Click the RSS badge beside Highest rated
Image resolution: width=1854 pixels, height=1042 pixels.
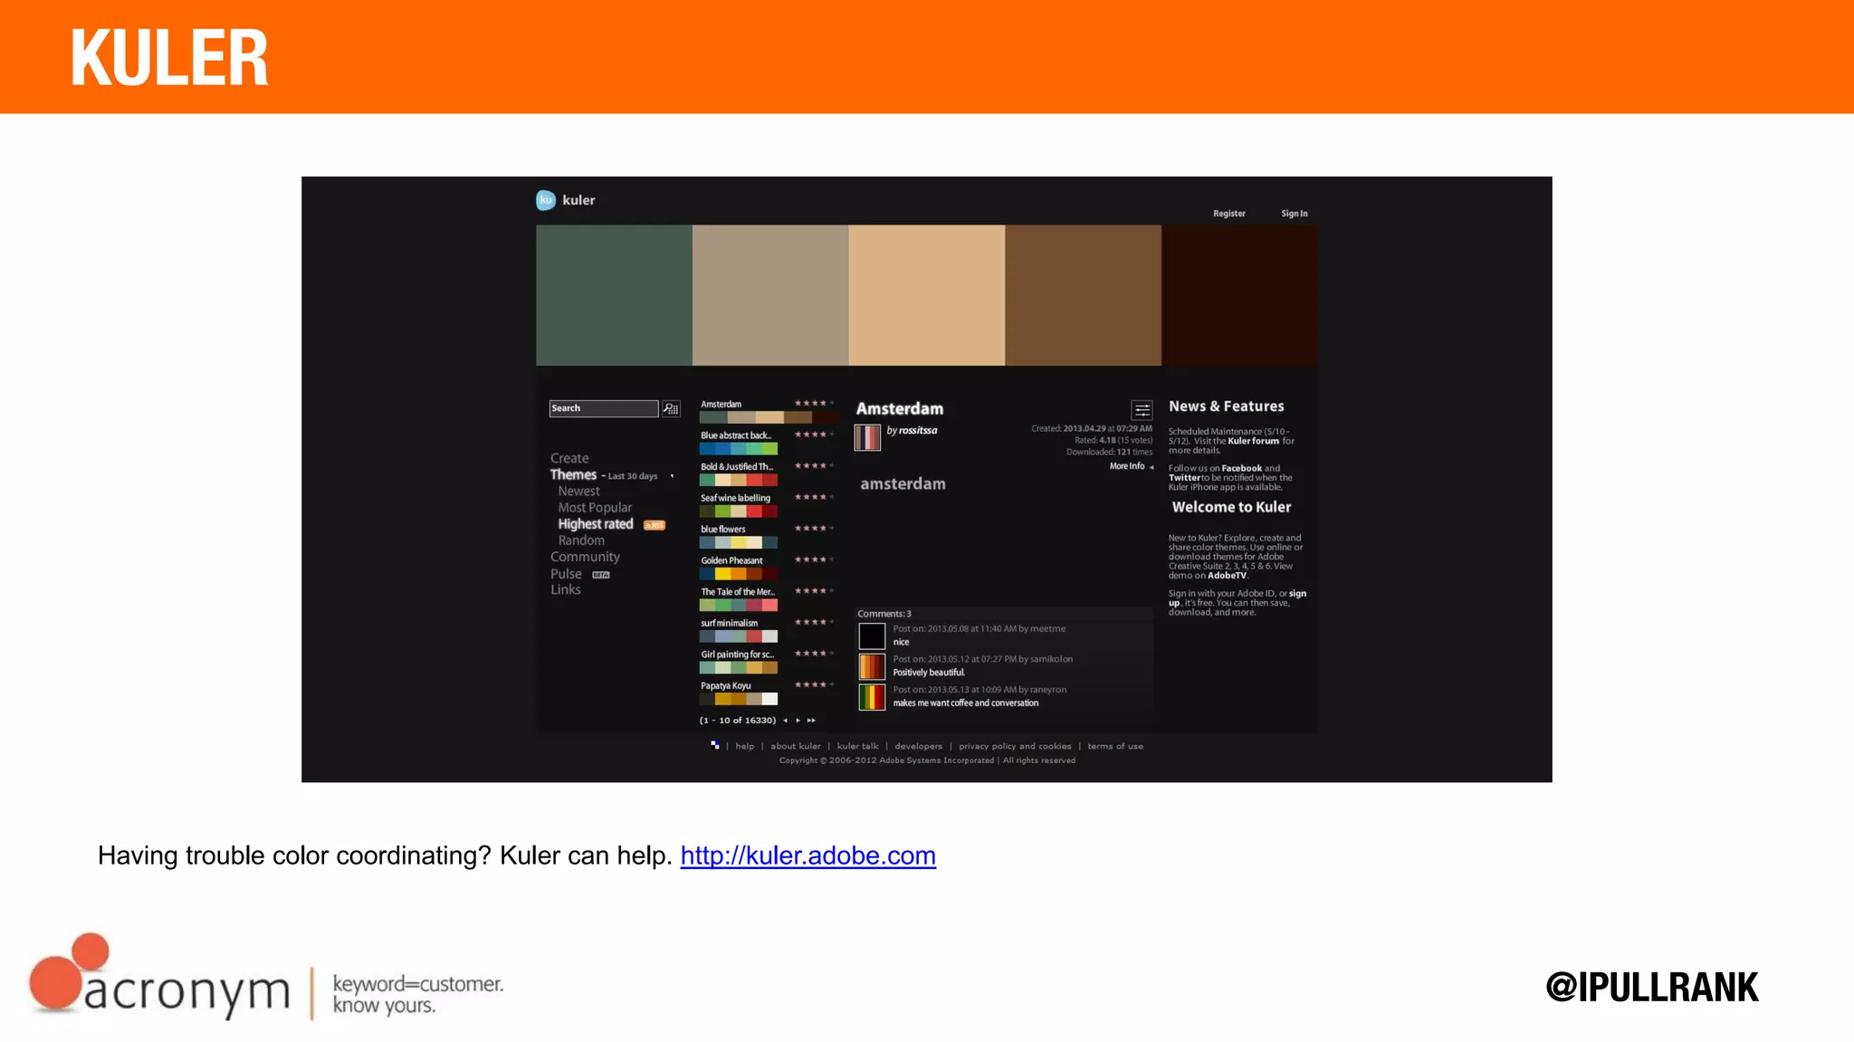coord(655,525)
